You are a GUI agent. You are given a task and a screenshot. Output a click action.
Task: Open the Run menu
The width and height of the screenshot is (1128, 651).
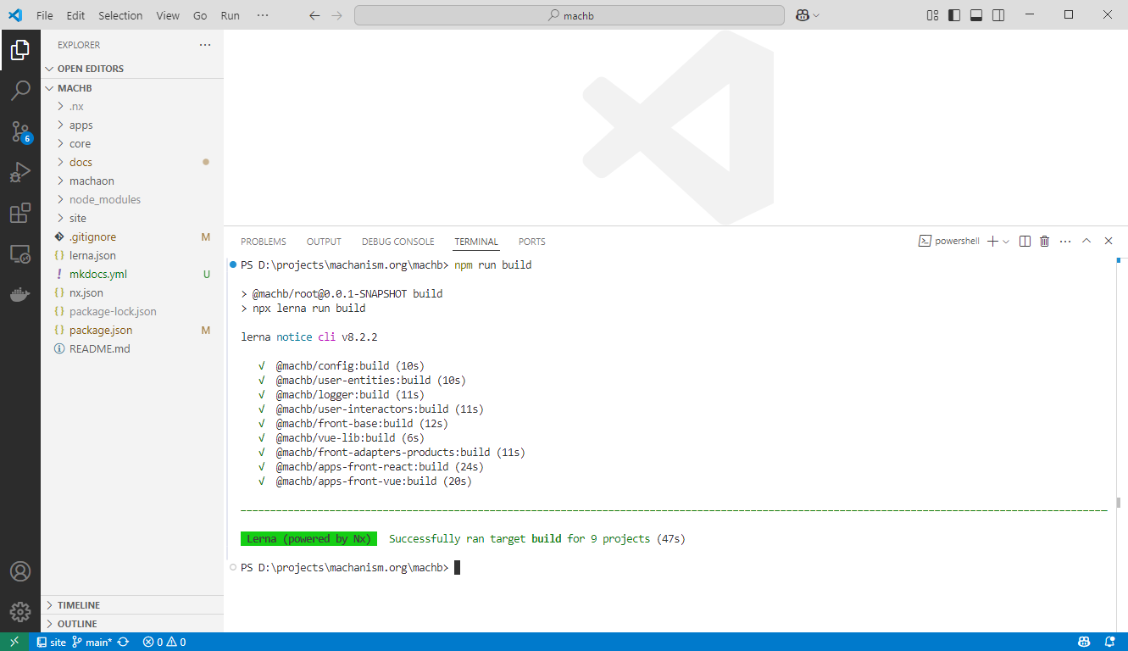230,15
